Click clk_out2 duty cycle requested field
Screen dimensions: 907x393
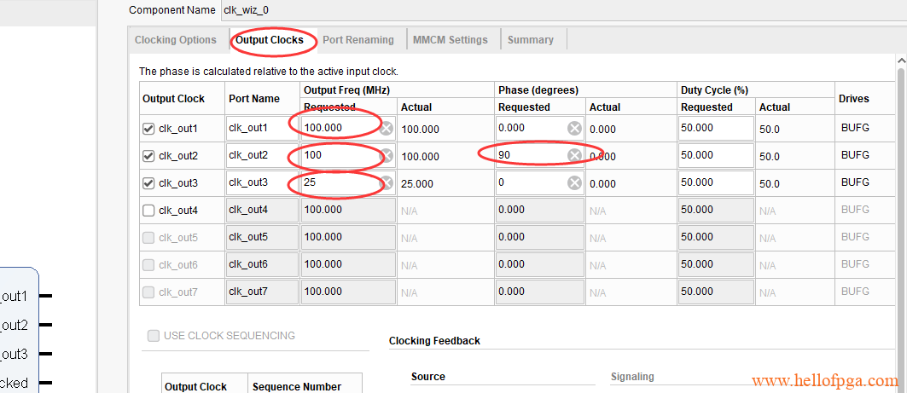click(715, 156)
